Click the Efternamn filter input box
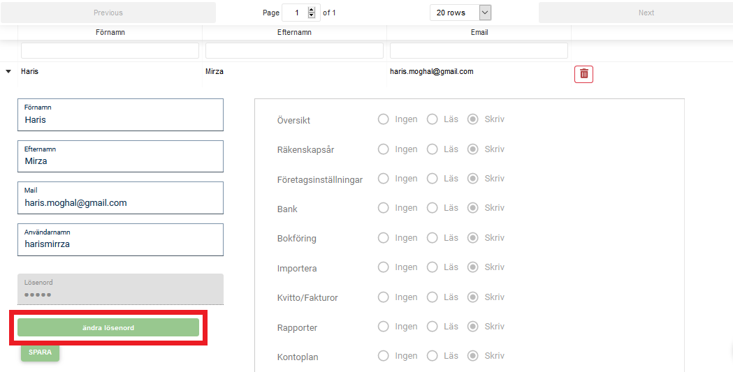This screenshot has width=733, height=372. pyautogui.click(x=294, y=51)
